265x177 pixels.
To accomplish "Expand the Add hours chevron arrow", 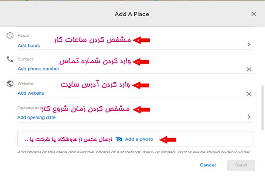I will tap(249, 44).
